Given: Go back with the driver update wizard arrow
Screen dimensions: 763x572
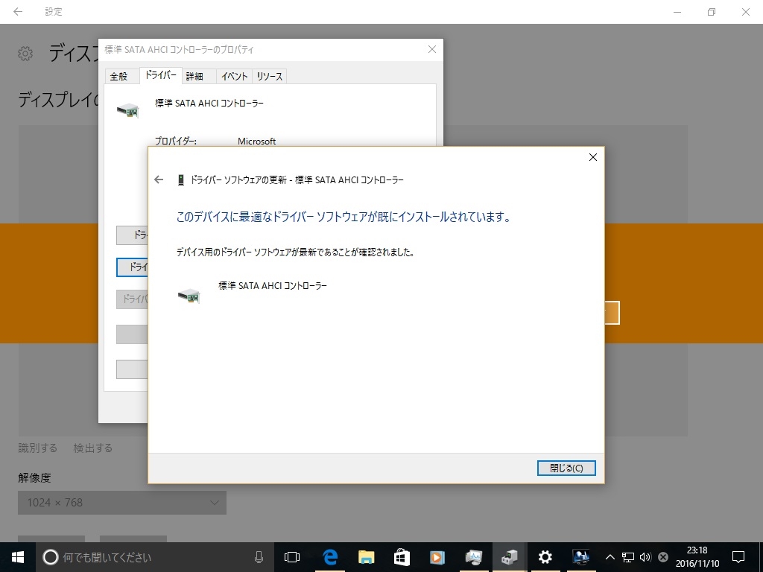Looking at the screenshot, I should (x=159, y=180).
